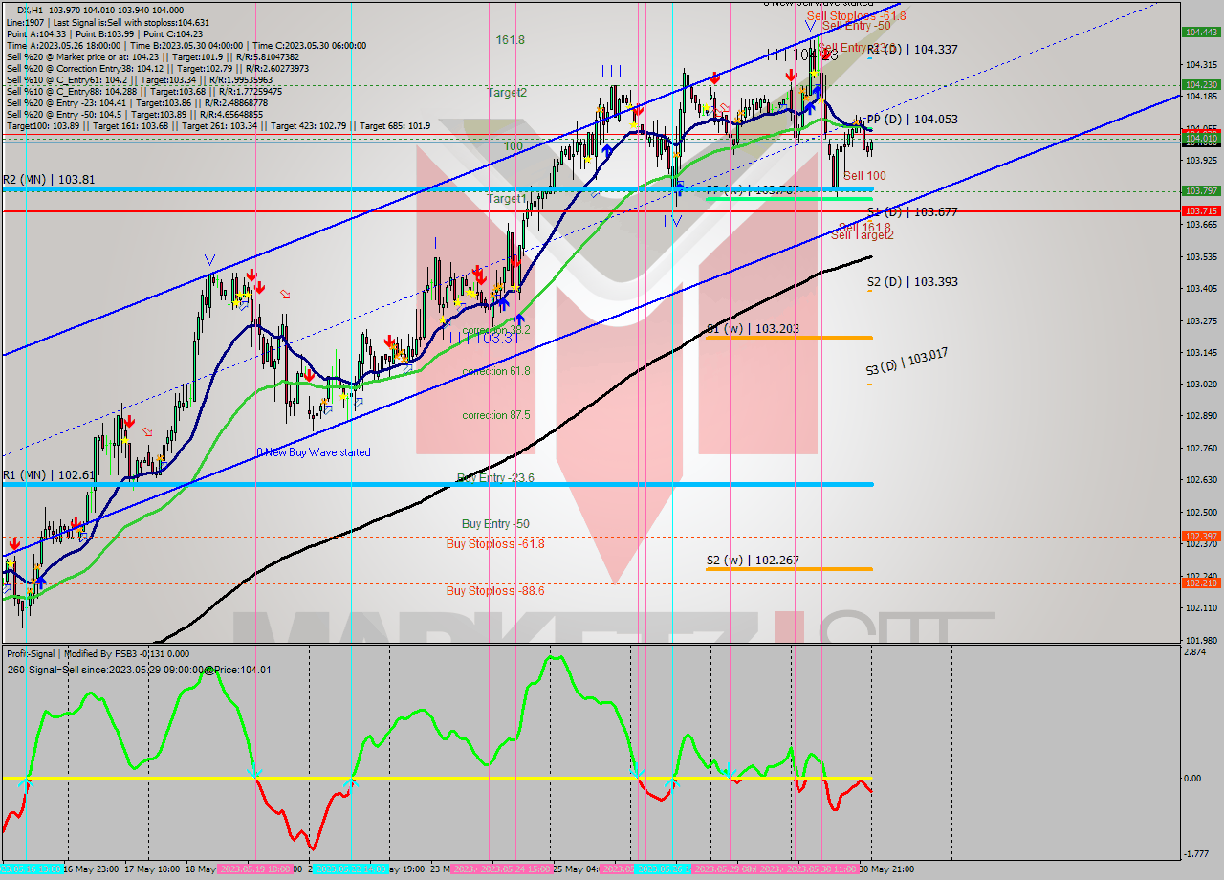Click the 'S1 (D) | 103.677' support label
The height and width of the screenshot is (880, 1224).
912,212
